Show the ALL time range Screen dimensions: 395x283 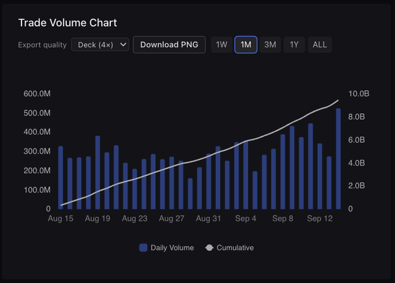pos(319,45)
